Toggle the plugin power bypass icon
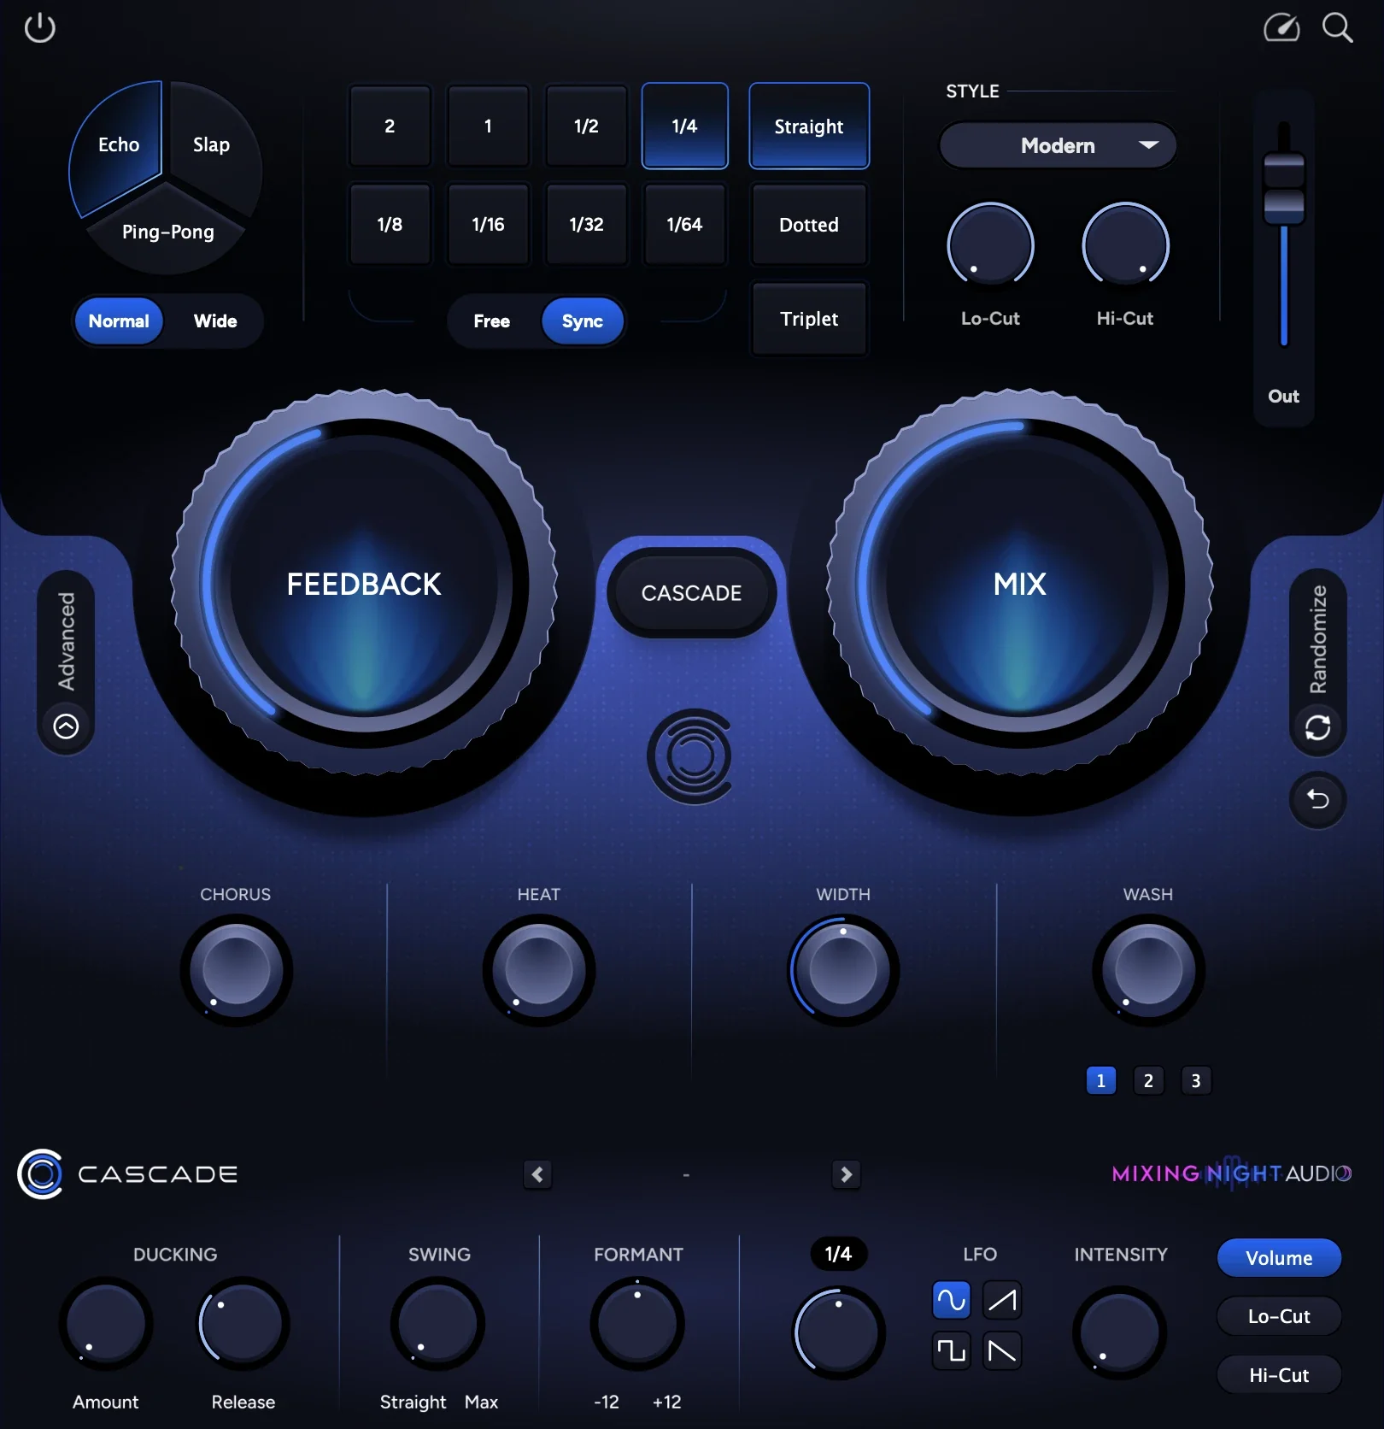The height and width of the screenshot is (1429, 1384). (39, 28)
